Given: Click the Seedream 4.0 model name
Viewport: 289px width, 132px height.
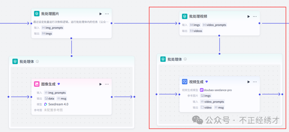Looking at the screenshot, I should pyautogui.click(x=58, y=104).
